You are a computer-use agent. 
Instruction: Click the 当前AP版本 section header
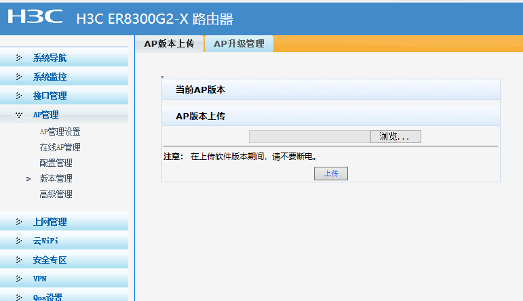click(x=331, y=89)
